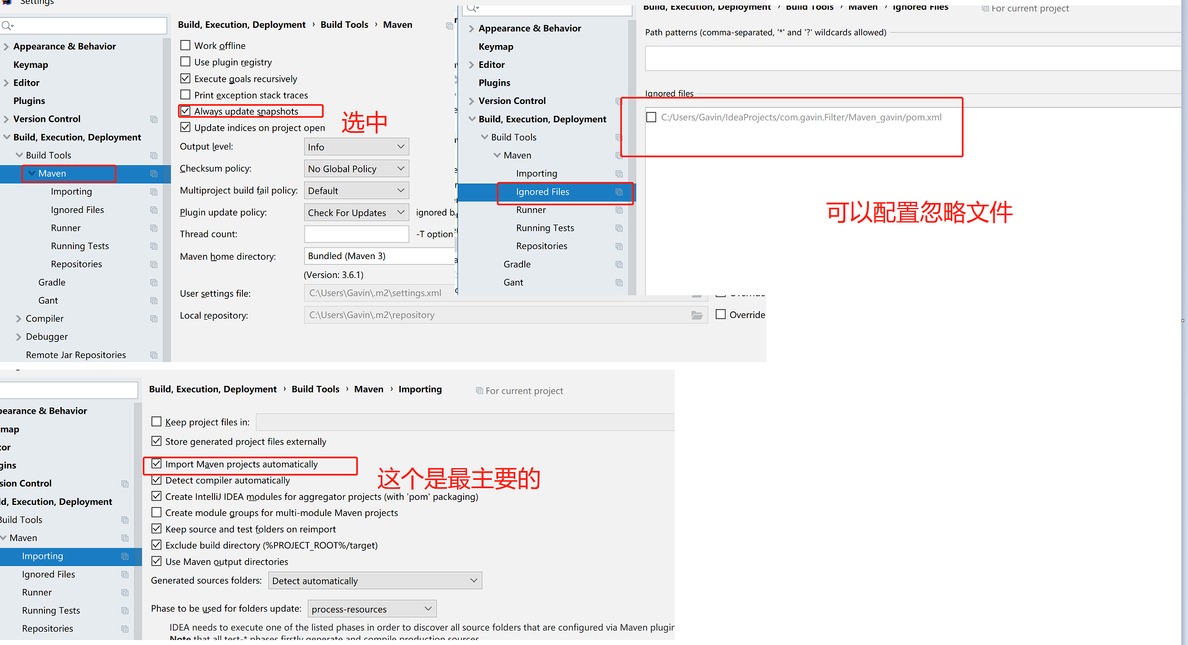
Task: Check the ignored pom.xml file checkbox
Action: point(652,117)
